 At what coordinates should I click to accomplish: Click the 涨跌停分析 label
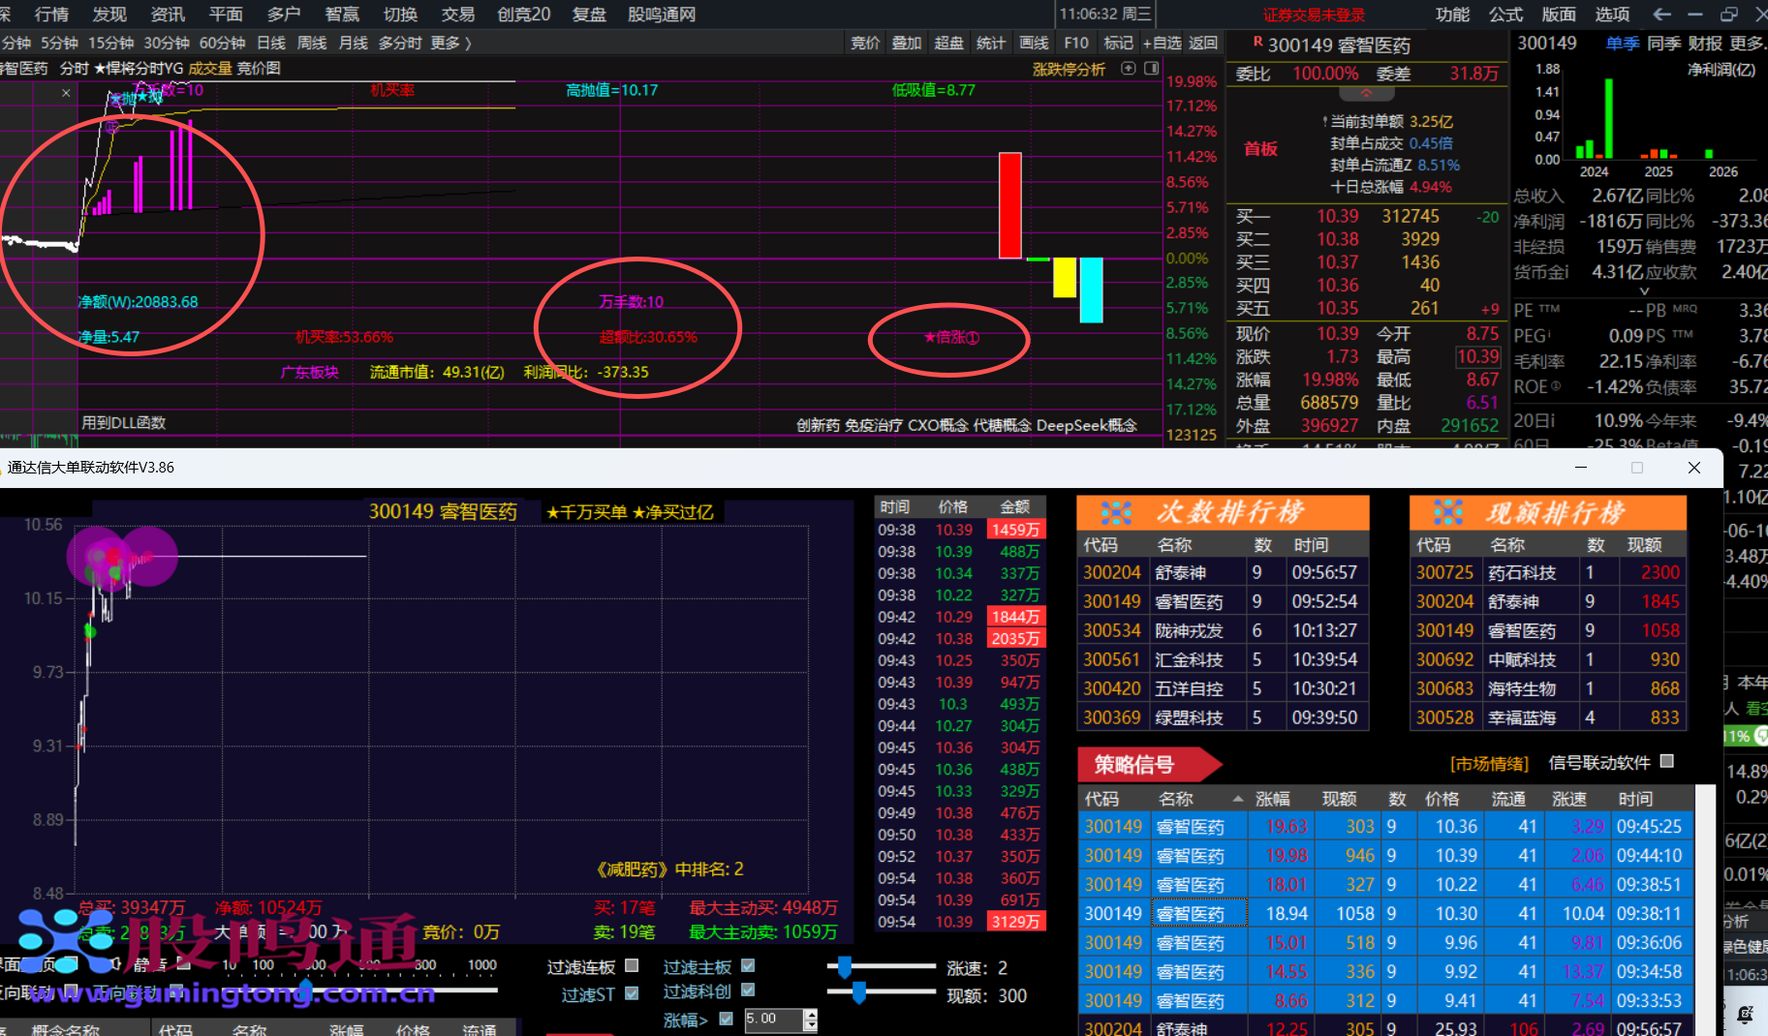pyautogui.click(x=1069, y=69)
